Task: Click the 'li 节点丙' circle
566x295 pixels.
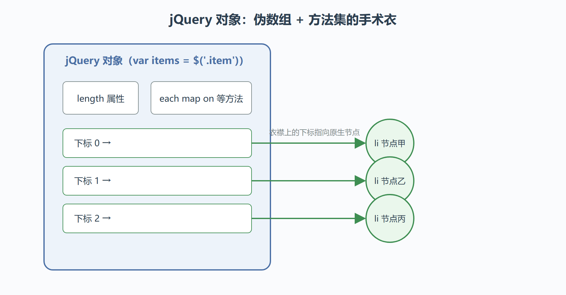Action: pyautogui.click(x=390, y=218)
